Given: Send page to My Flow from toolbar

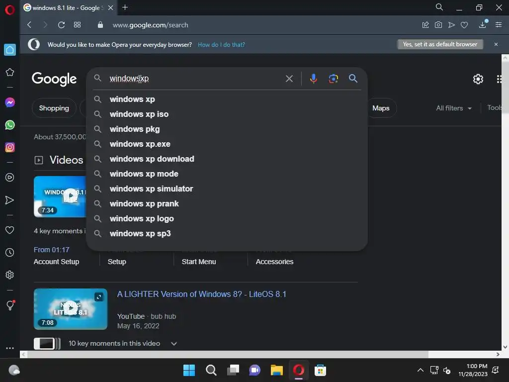Looking at the screenshot, I should (451, 25).
